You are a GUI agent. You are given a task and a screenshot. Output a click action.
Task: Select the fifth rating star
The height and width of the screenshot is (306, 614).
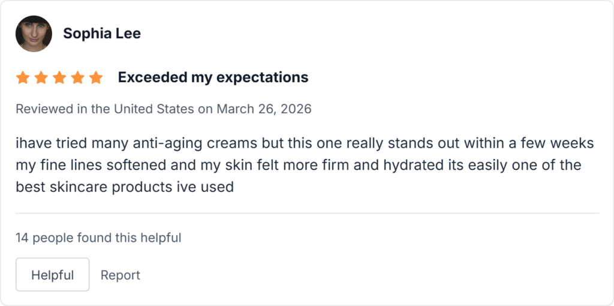click(96, 77)
